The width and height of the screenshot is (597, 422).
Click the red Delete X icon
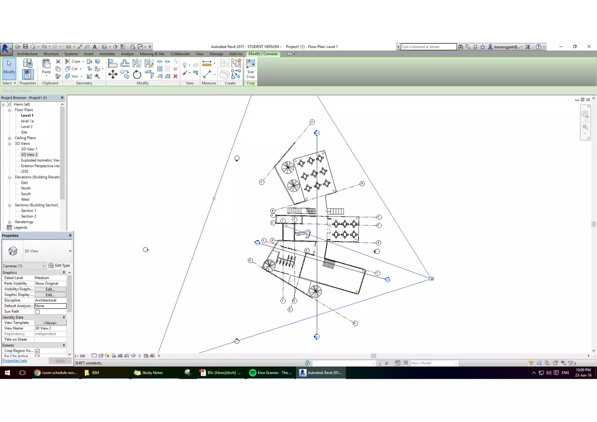click(x=175, y=76)
